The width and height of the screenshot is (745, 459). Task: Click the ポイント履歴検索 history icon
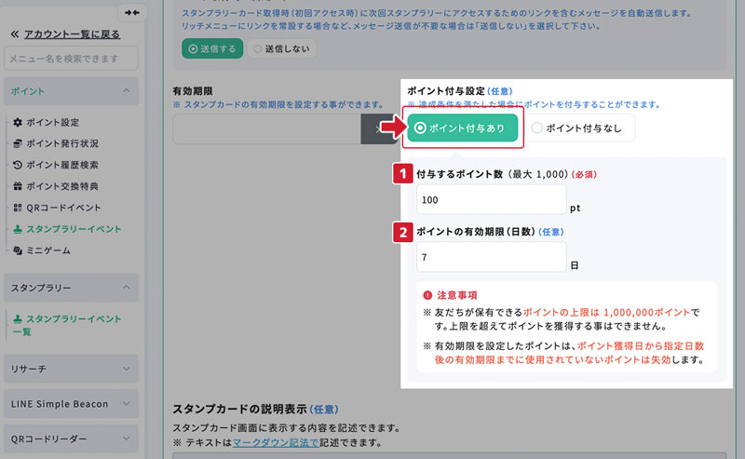coord(18,165)
